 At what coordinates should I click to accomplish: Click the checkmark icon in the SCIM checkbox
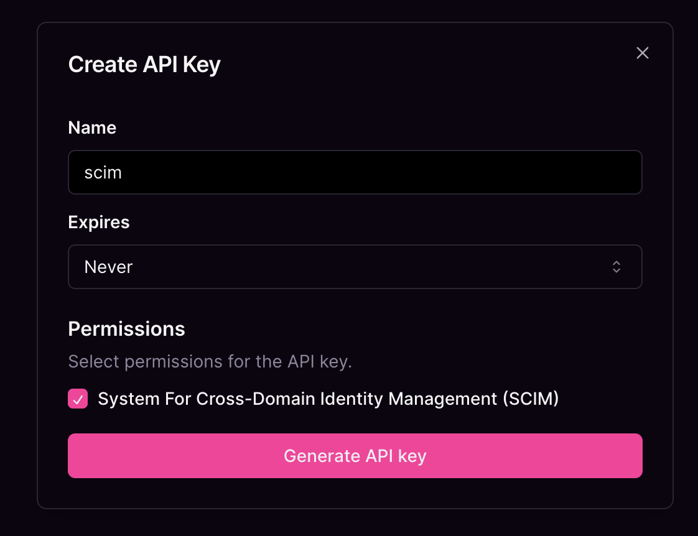(x=77, y=399)
